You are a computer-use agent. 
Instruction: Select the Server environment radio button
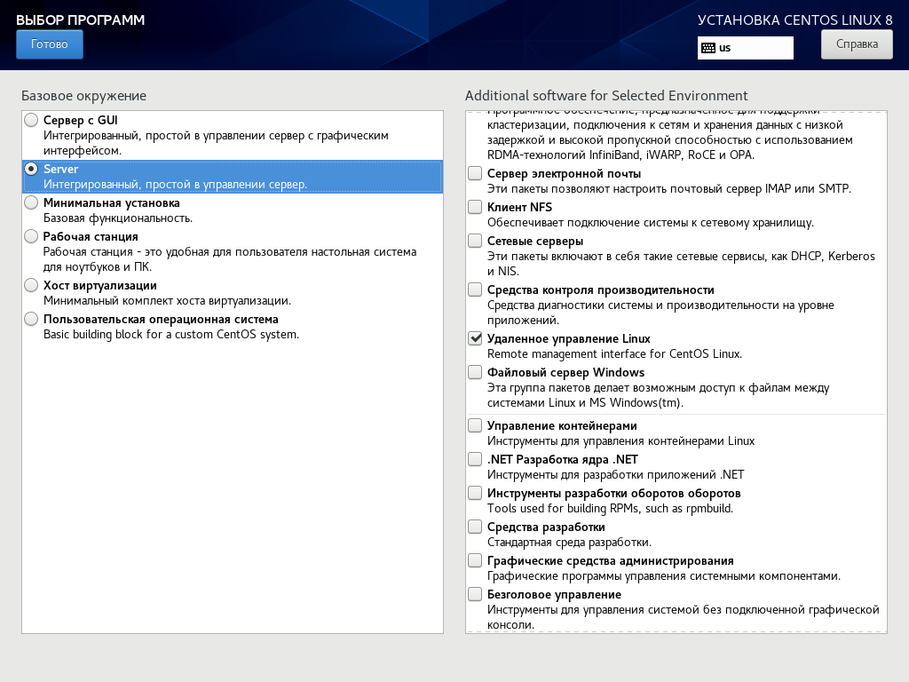[x=31, y=169]
